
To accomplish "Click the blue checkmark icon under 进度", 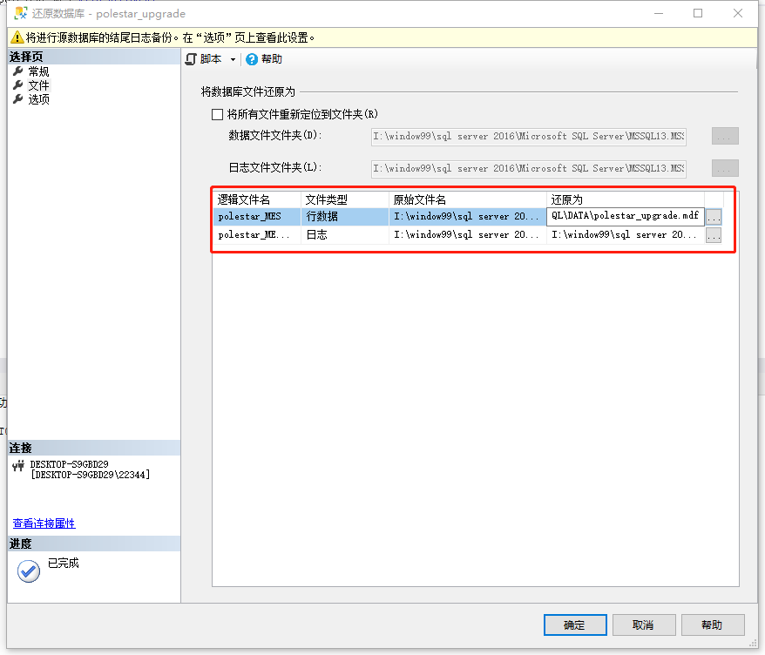I will coord(26,571).
